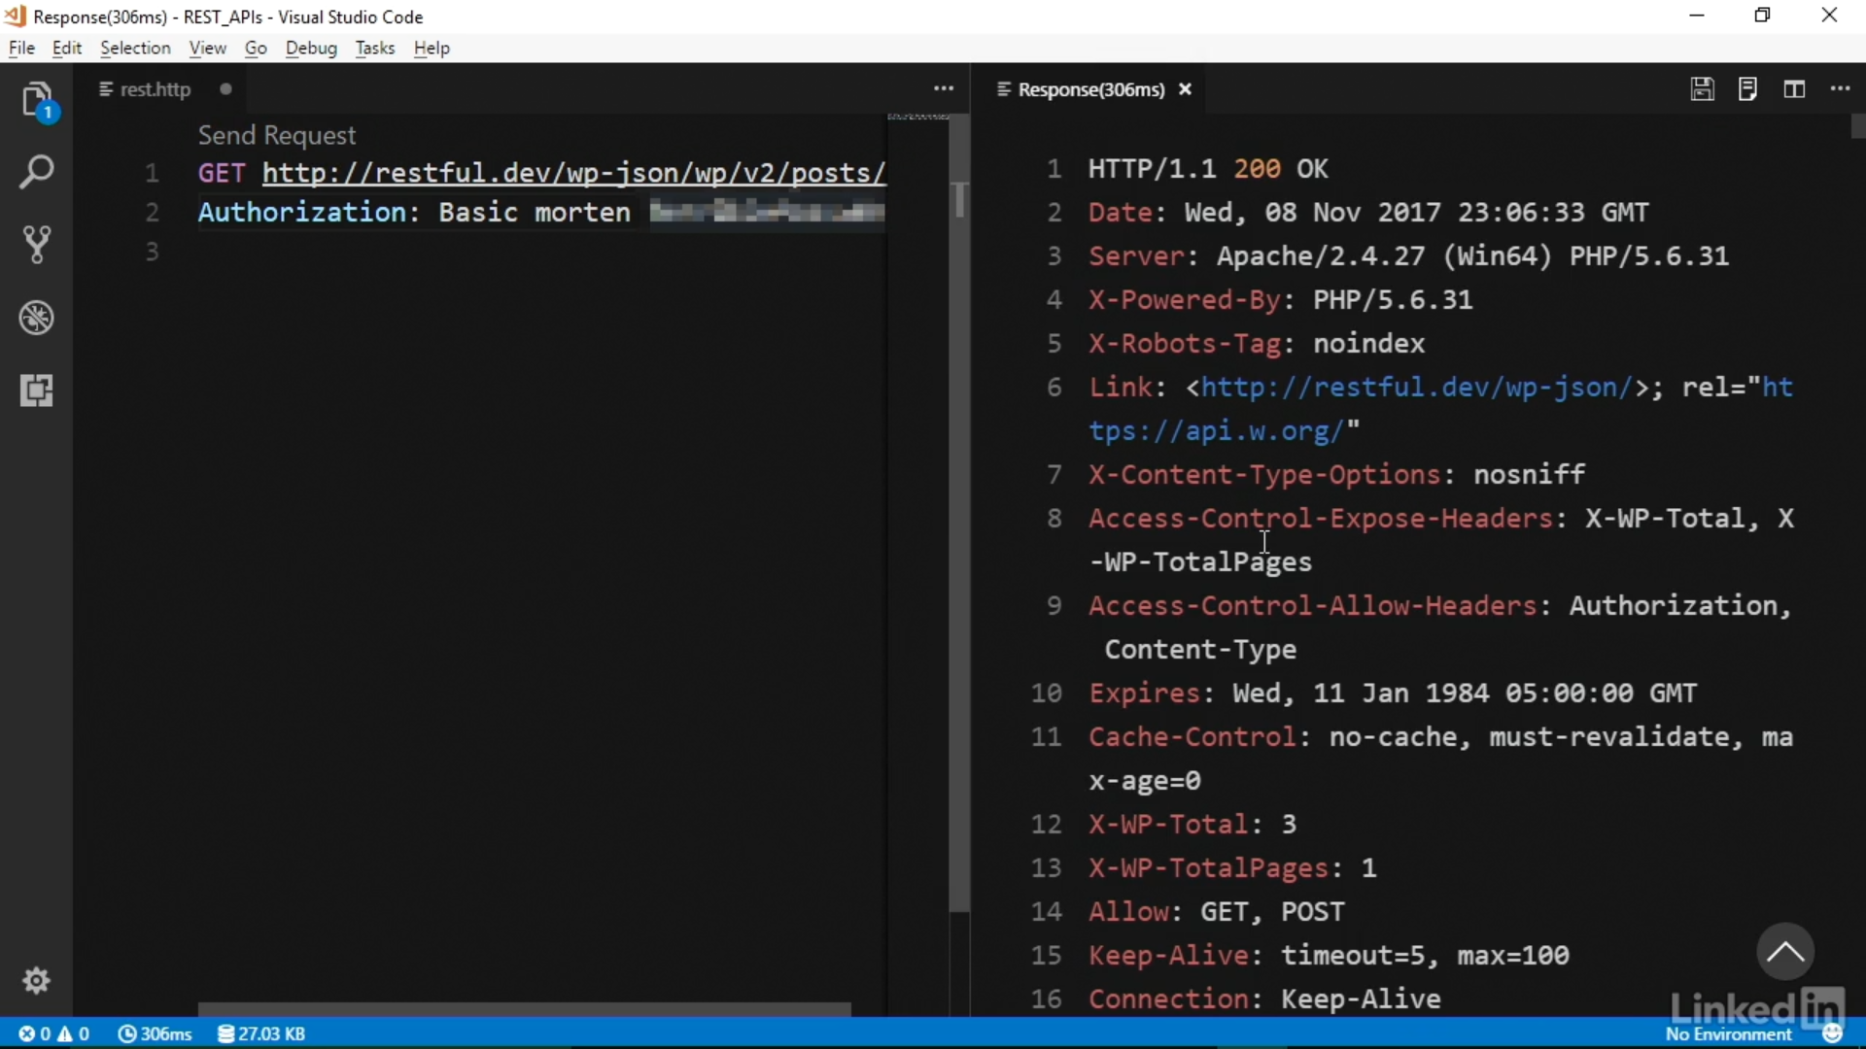This screenshot has height=1049, width=1866.
Task: Open the View menu
Action: point(207,49)
